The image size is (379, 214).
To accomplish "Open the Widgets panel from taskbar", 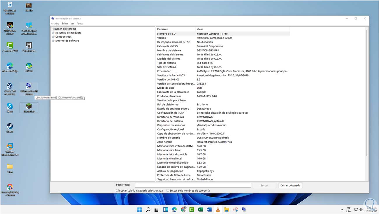I will [166, 209].
